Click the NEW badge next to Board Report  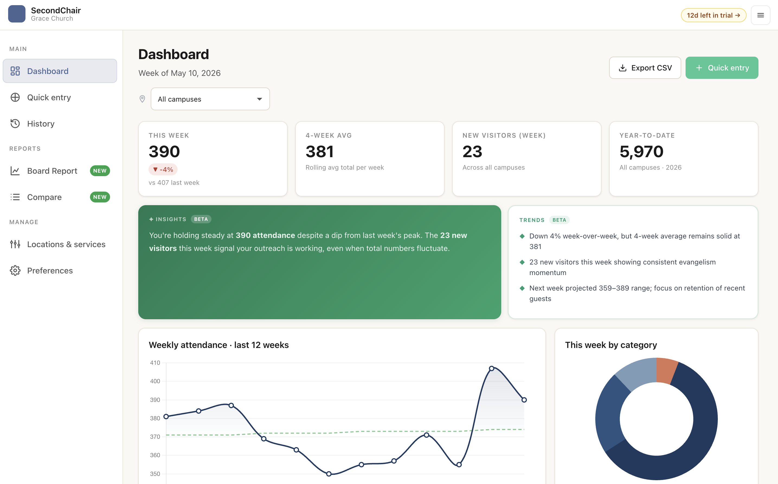(x=100, y=171)
